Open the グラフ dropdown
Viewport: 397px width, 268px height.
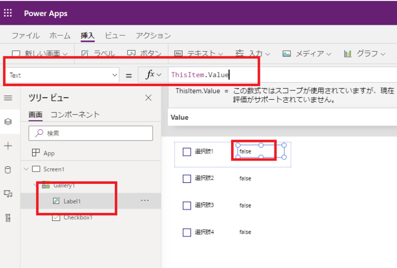point(364,54)
